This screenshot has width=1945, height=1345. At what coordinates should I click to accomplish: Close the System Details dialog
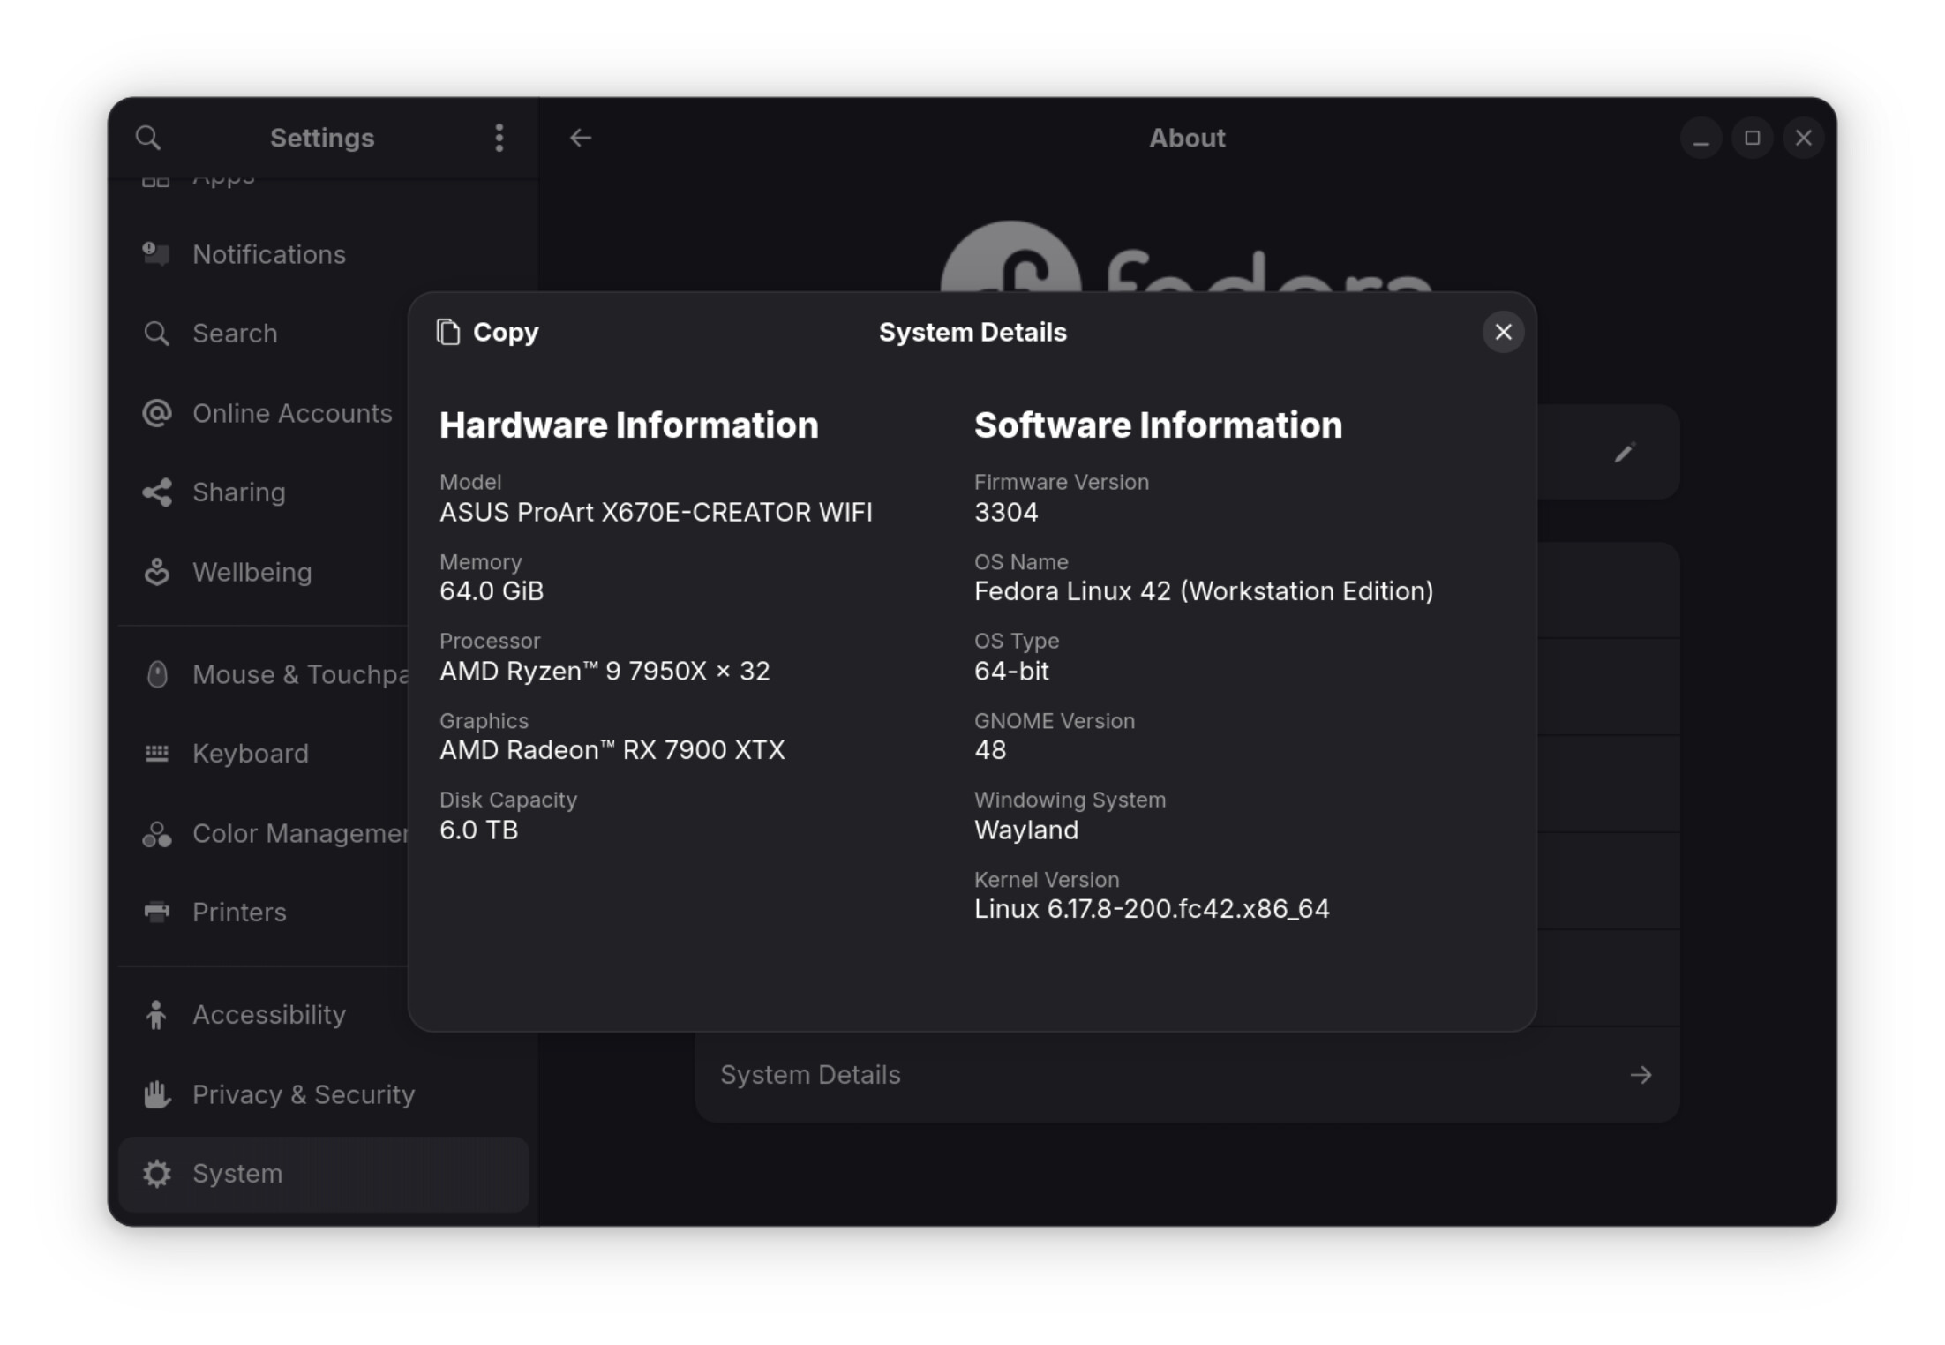(1503, 332)
